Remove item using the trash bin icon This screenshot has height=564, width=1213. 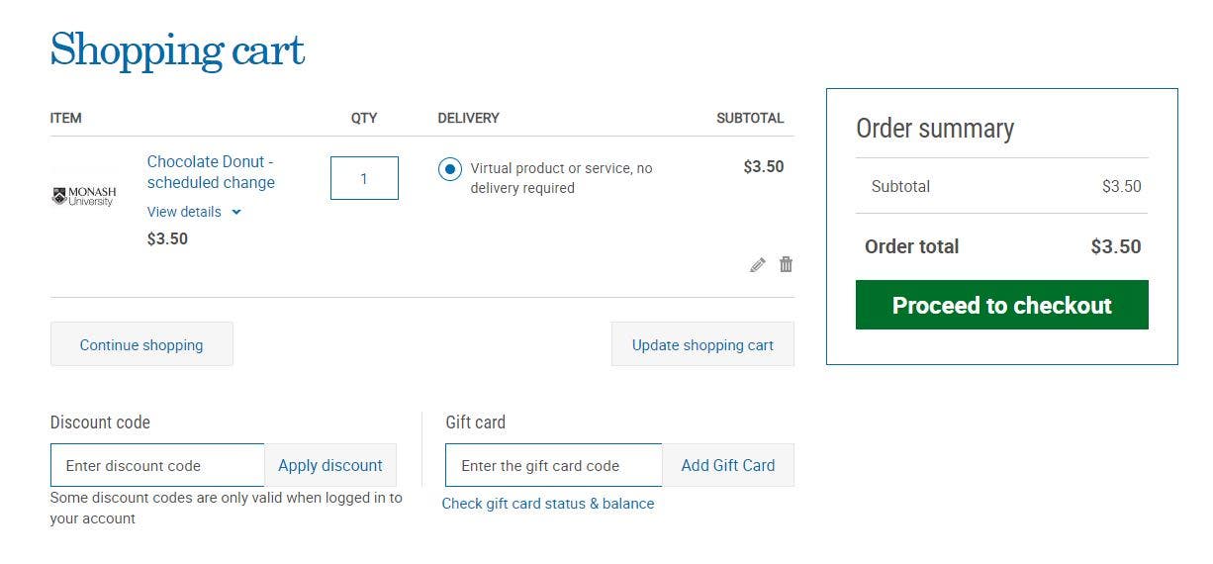coord(786,264)
